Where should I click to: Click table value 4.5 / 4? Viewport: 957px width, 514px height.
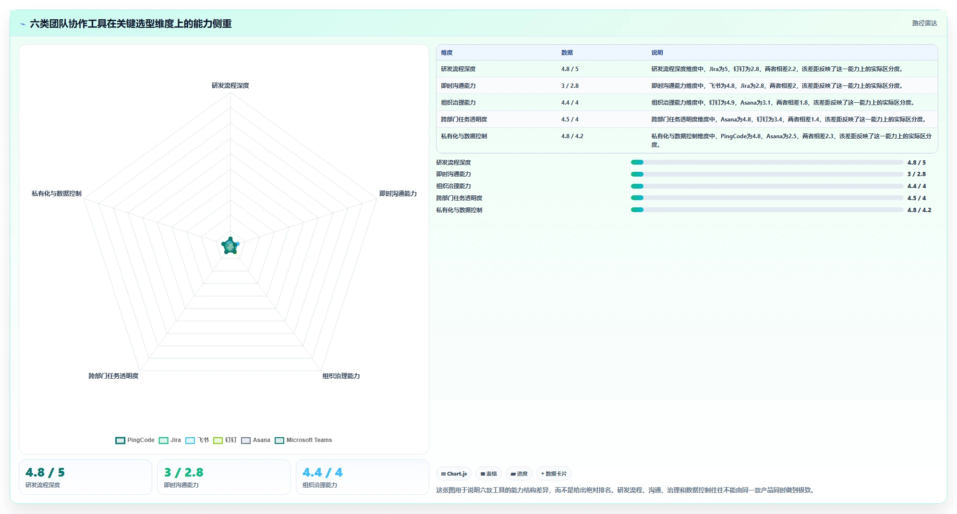(570, 120)
